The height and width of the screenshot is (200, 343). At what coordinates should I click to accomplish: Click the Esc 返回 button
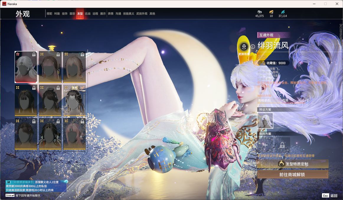[x=329, y=196]
